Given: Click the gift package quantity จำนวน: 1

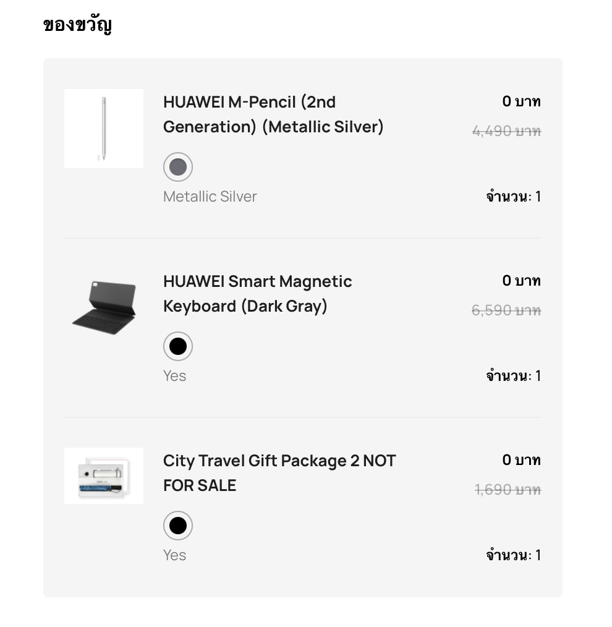Looking at the screenshot, I should [x=513, y=555].
